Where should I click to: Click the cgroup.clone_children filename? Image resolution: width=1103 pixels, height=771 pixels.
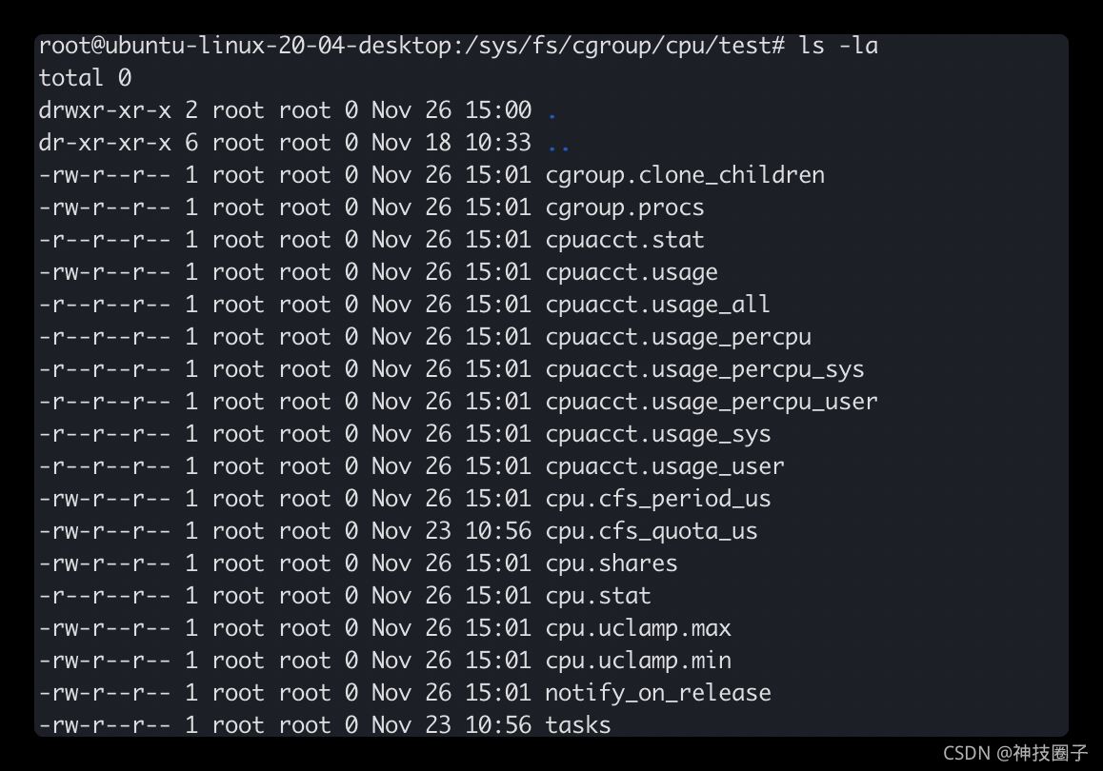click(684, 175)
